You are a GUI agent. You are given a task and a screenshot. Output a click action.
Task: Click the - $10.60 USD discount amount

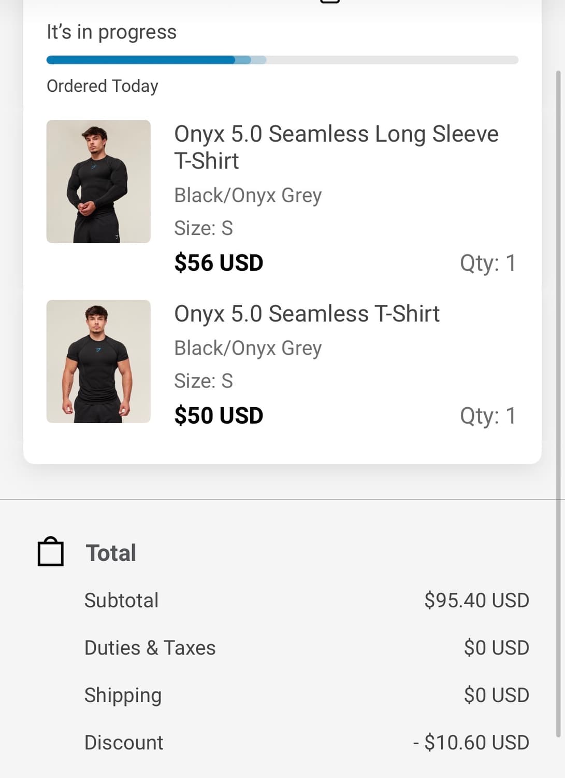point(471,743)
